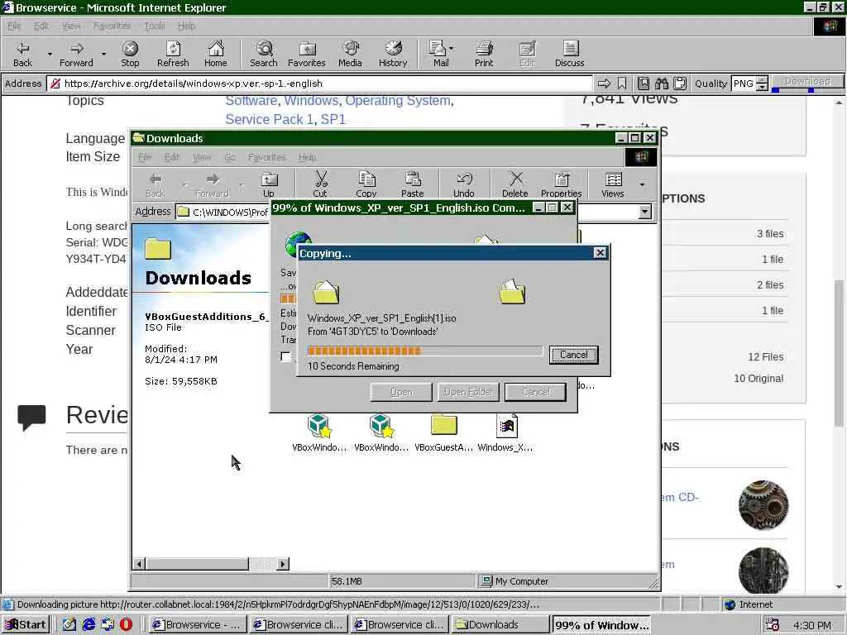Toggle the checkbox in the download dialog
847x635 pixels.
point(285,356)
